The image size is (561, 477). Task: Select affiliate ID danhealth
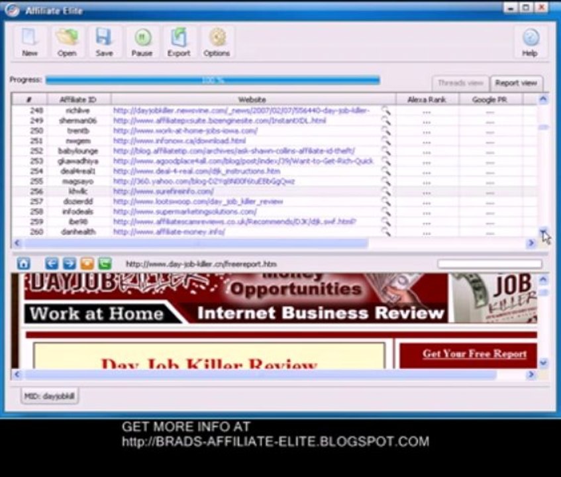pyautogui.click(x=78, y=232)
